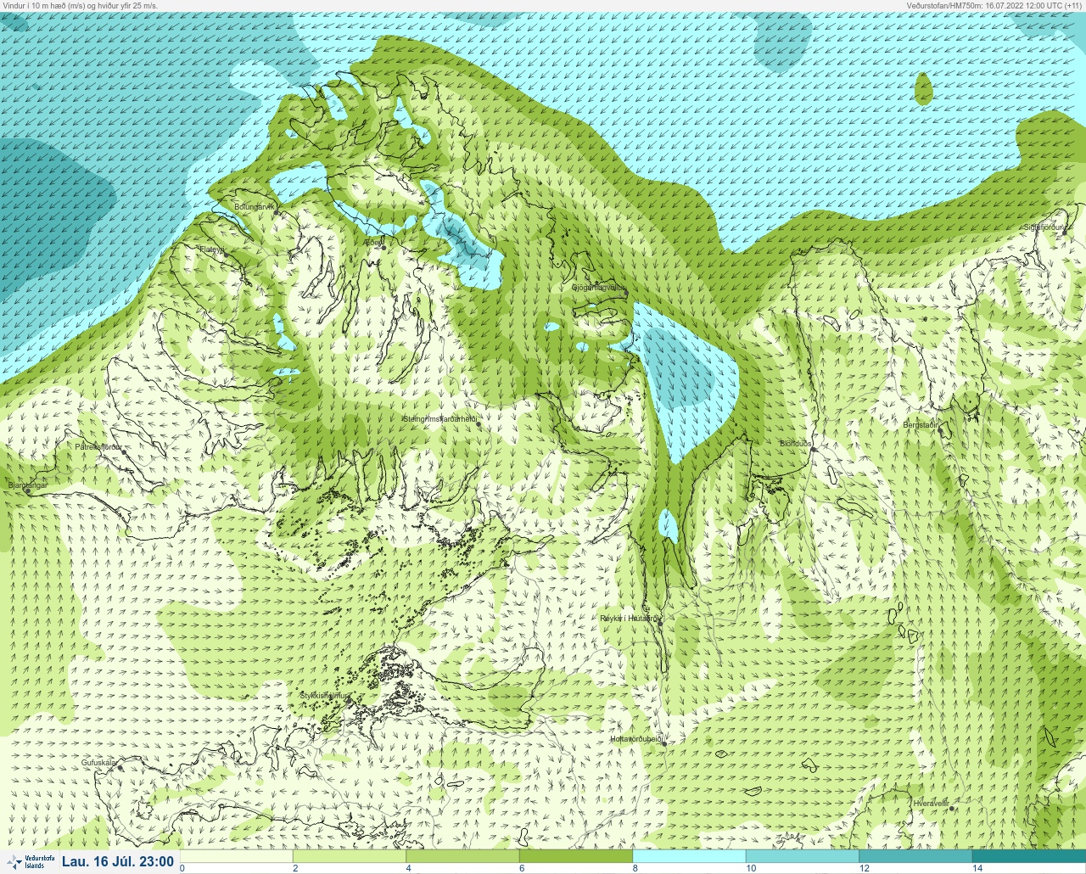Click the 'Patreksfjörður' place label

(98, 446)
